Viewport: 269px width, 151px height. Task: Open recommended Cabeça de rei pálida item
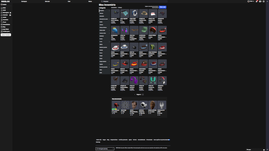coord(162,105)
